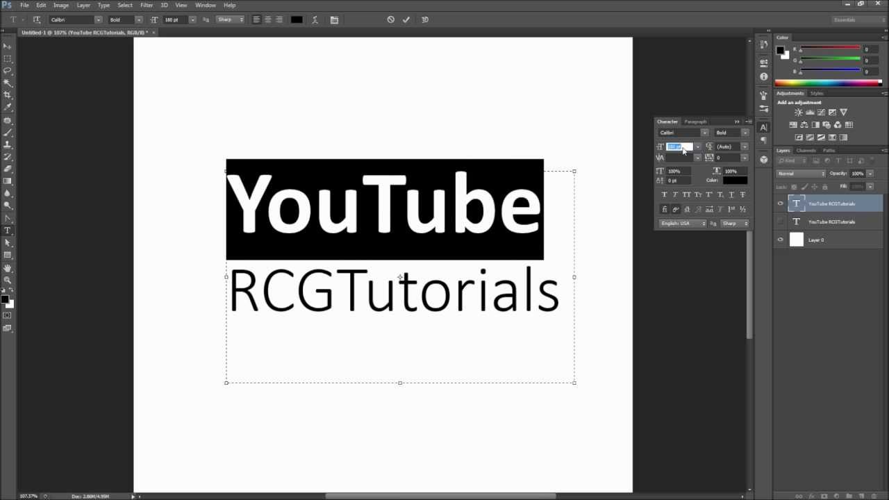Toggle Faux Italic in Character panel
The height and width of the screenshot is (500, 889).
676,195
